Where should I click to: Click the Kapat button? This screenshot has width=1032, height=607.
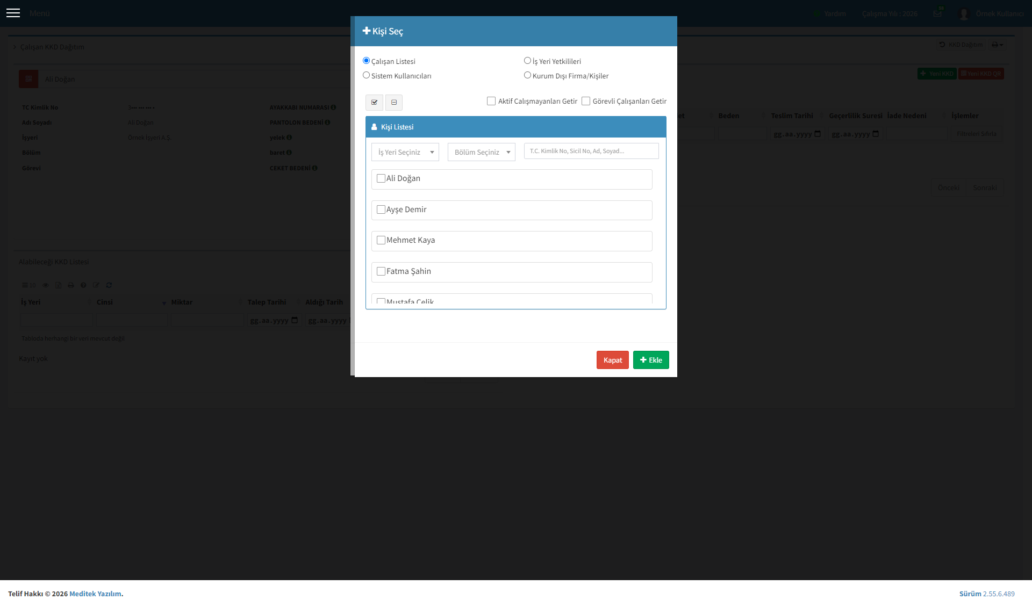point(613,360)
